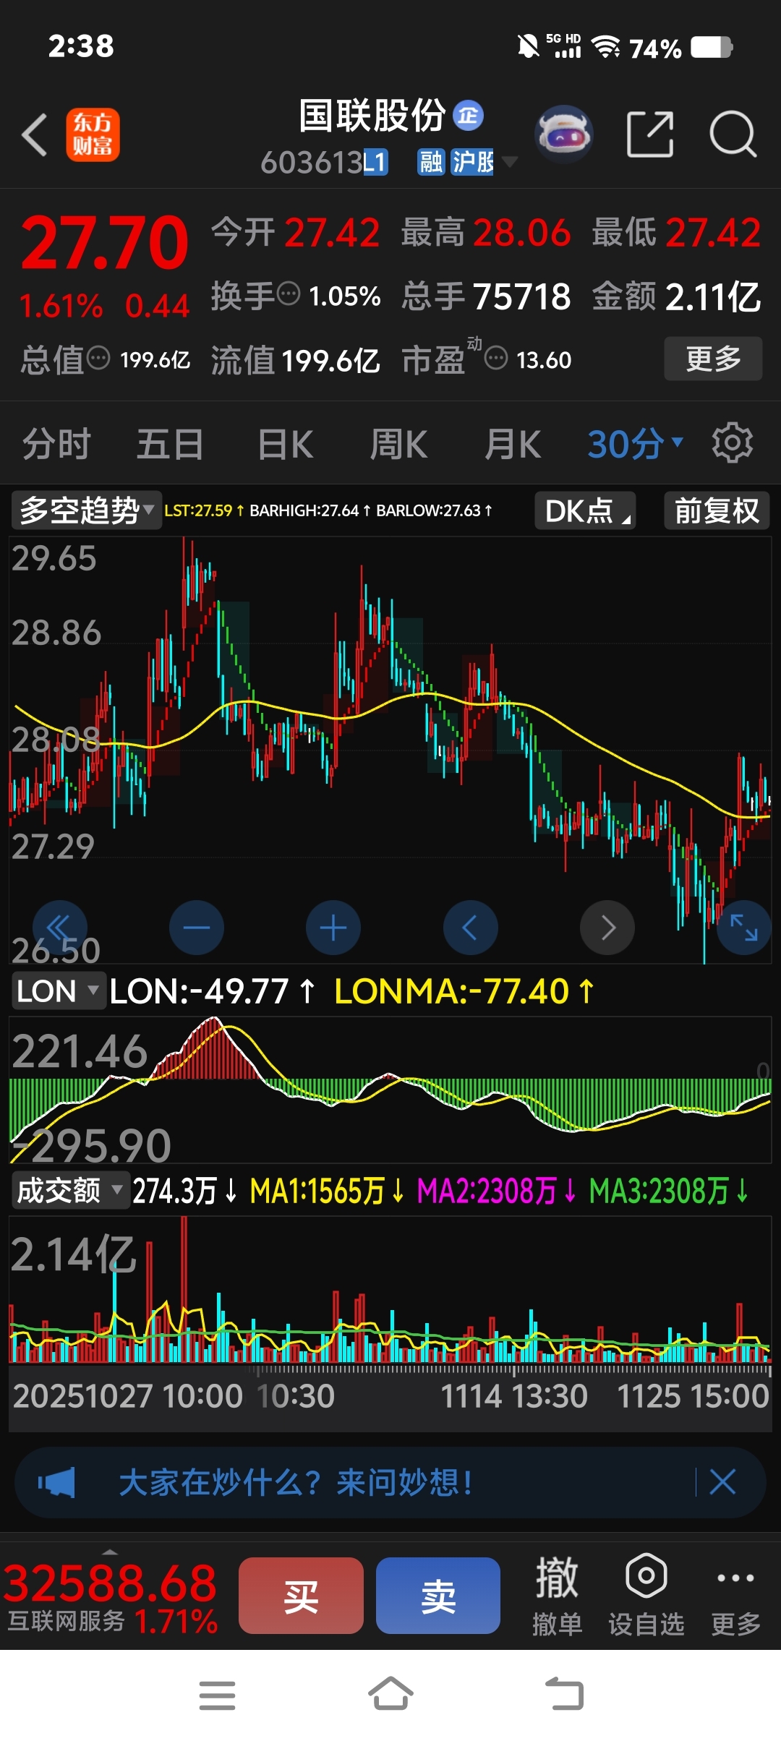Open stock search magnifier
This screenshot has height=1741, width=781.
tap(733, 134)
